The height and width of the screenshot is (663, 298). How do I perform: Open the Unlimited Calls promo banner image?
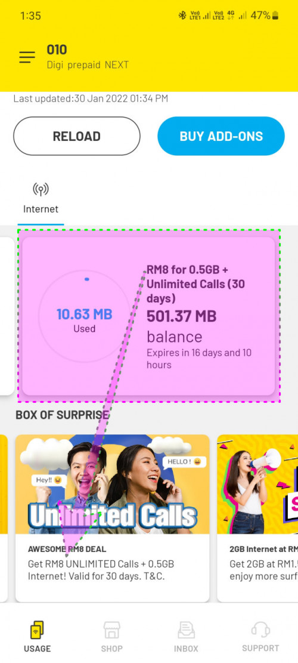tap(113, 484)
